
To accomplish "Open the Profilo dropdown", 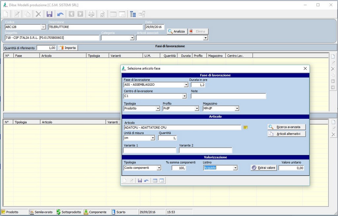I will 197,108.
